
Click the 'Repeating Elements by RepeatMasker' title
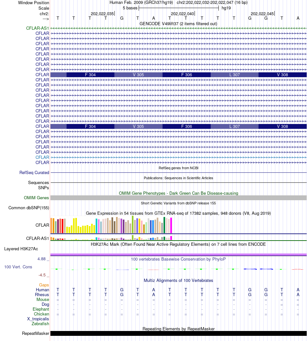[x=178, y=329]
